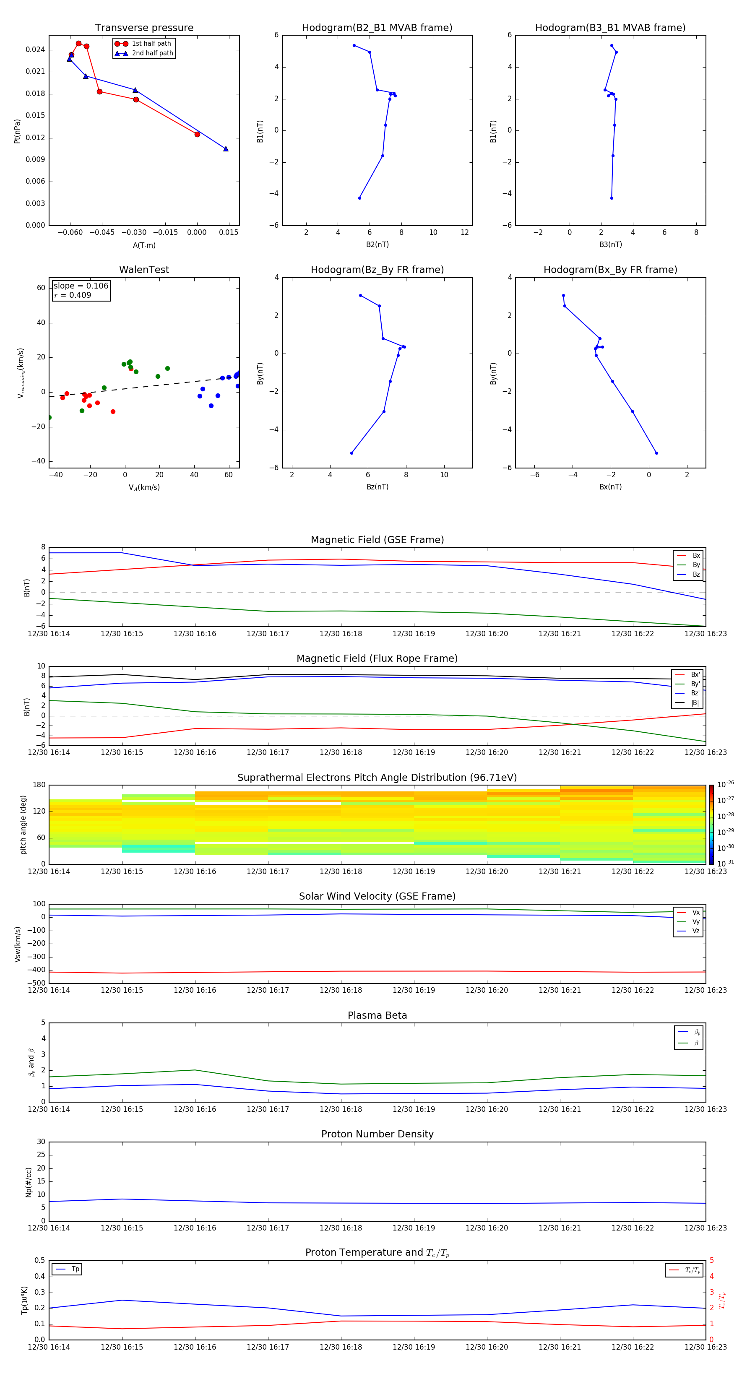The image size is (755, 1384).
Task: Click the "Proton Number Density" title
Action: pyautogui.click(x=377, y=1134)
